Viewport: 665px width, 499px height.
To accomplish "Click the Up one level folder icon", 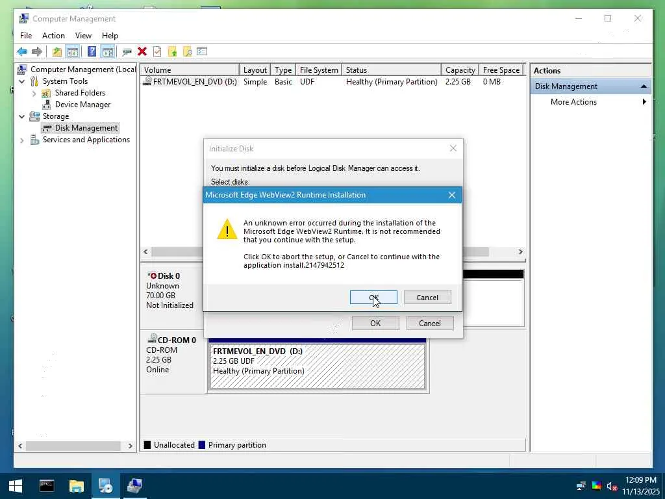I will point(57,52).
